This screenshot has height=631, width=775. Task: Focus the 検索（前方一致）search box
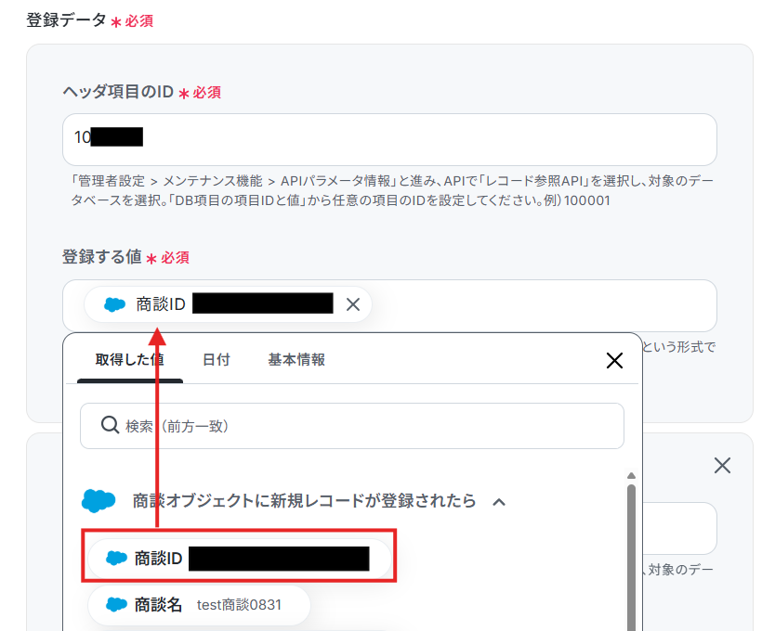(352, 426)
